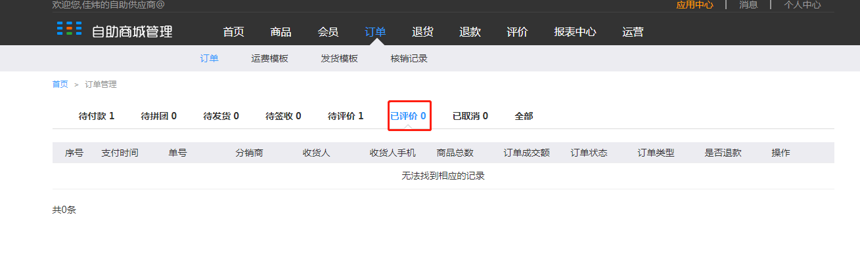The width and height of the screenshot is (860, 270).
Task: Open the 评价 main menu
Action: tap(518, 31)
